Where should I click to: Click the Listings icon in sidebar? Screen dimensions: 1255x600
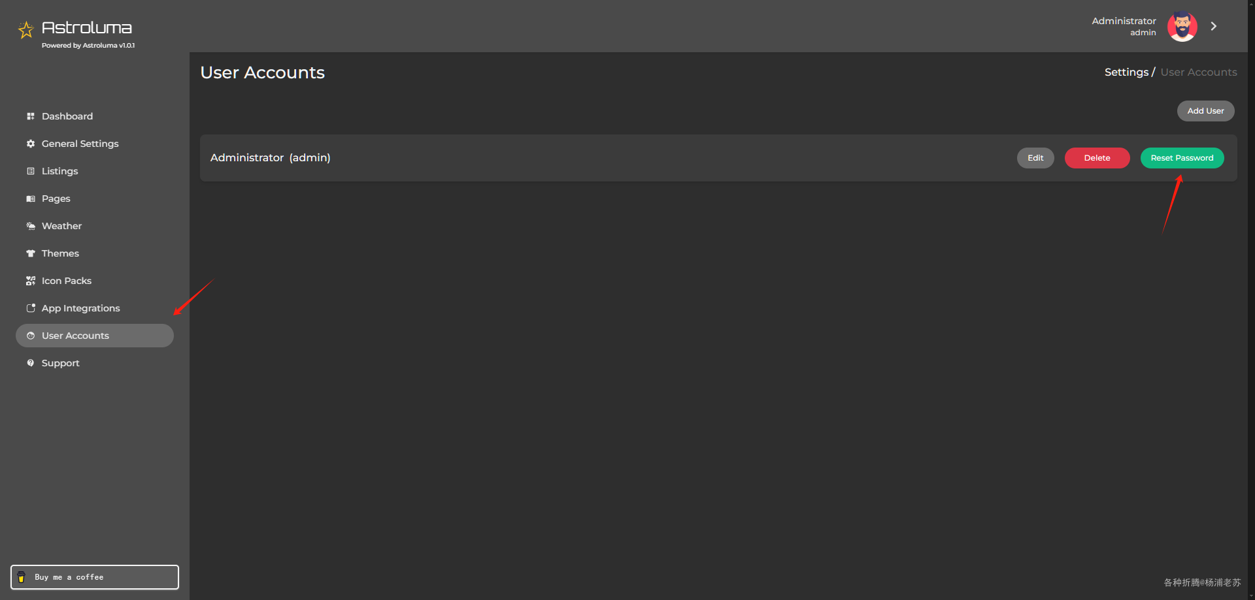[x=31, y=171]
